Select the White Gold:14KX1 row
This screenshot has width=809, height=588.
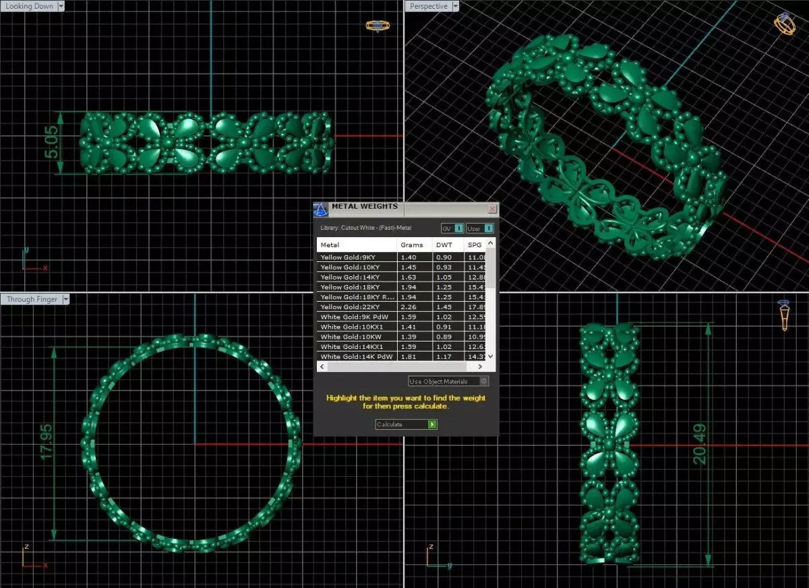pyautogui.click(x=402, y=347)
